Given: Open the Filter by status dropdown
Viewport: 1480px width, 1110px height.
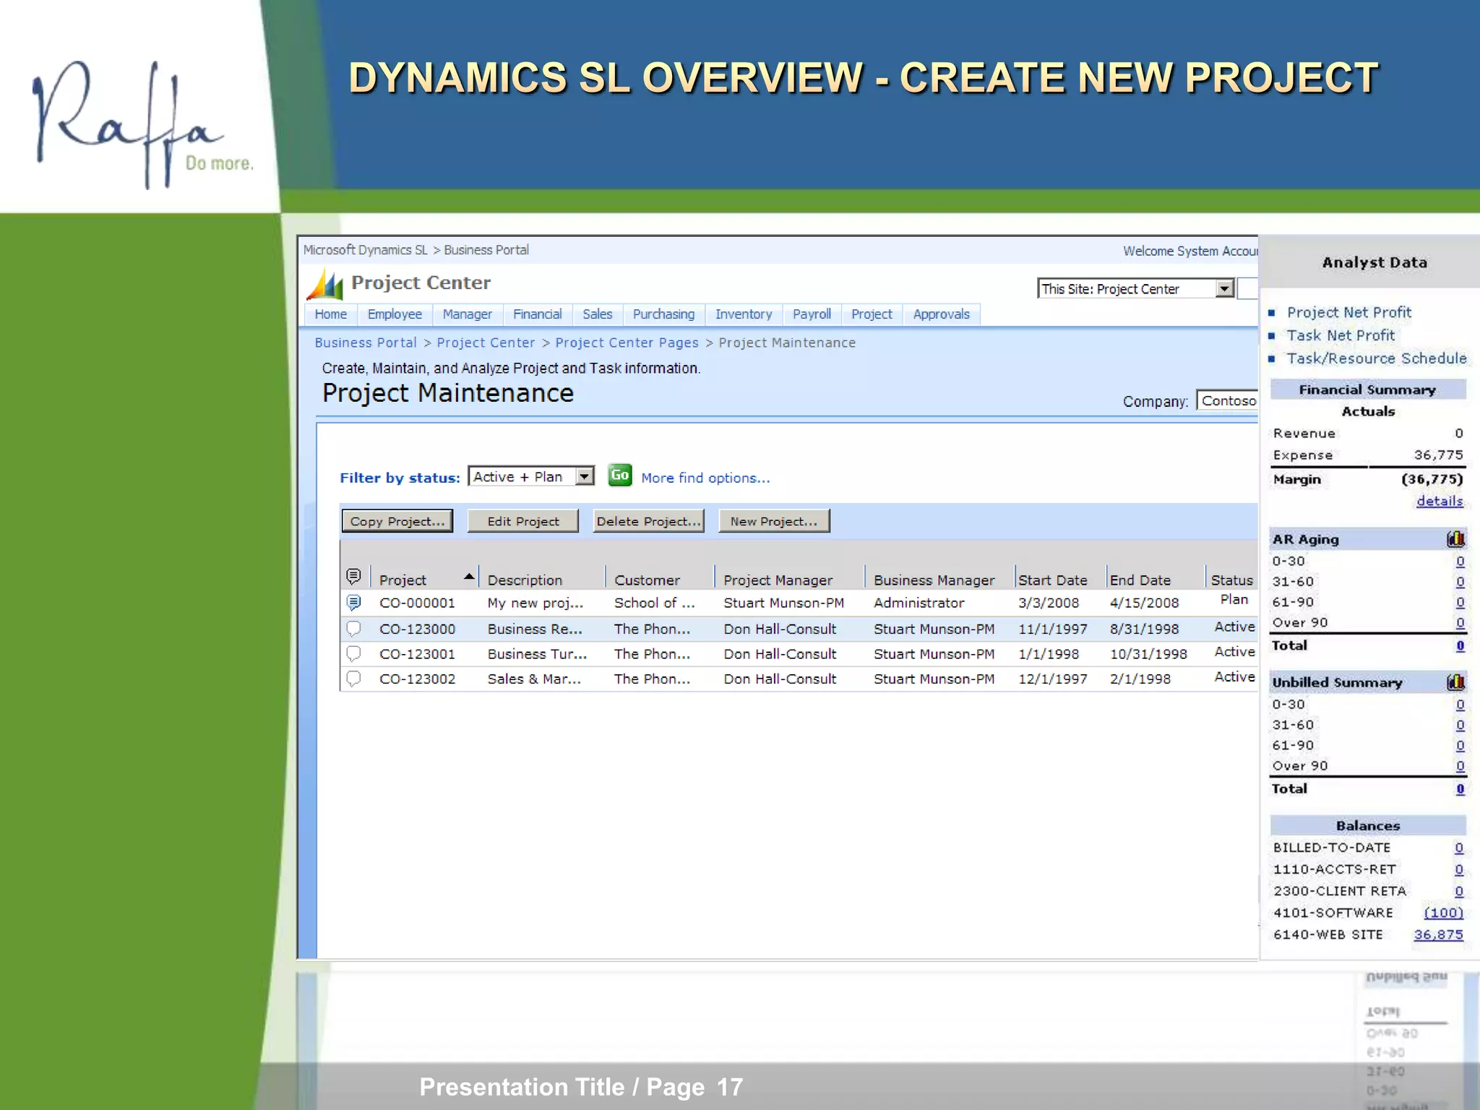Looking at the screenshot, I should click(x=585, y=476).
